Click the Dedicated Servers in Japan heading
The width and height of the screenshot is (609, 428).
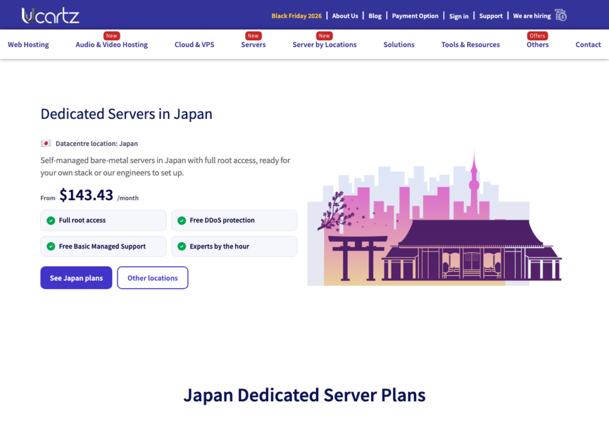126,114
